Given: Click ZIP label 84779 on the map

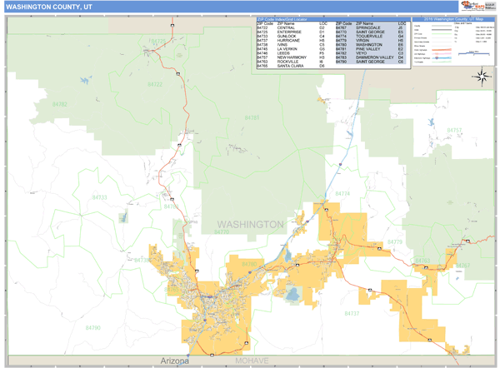Looking at the screenshot, I should coord(395,242).
